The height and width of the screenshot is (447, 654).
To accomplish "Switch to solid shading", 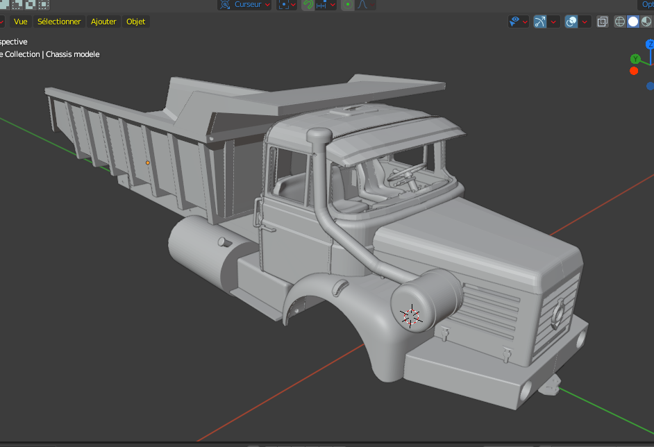I will click(633, 22).
